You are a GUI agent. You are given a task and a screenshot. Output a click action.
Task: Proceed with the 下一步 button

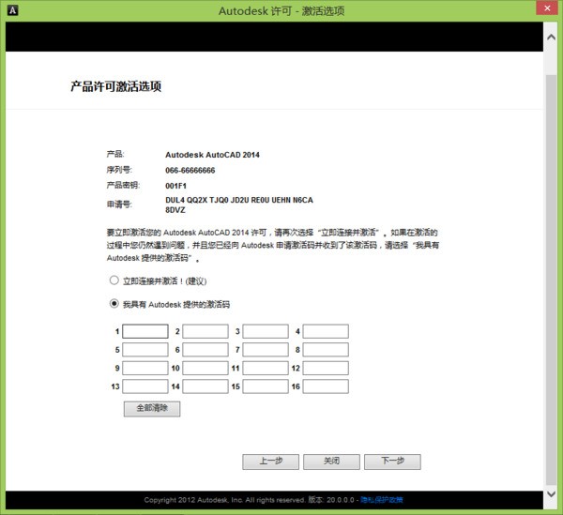coord(392,462)
